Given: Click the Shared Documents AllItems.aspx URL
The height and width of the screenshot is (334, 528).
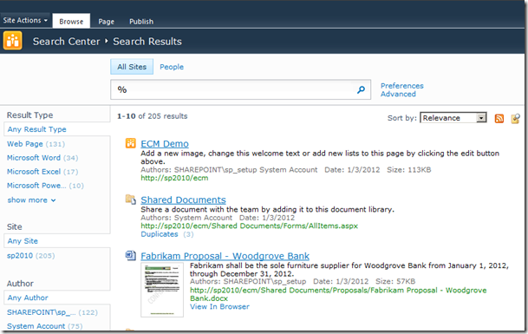Looking at the screenshot, I should 249,226.
